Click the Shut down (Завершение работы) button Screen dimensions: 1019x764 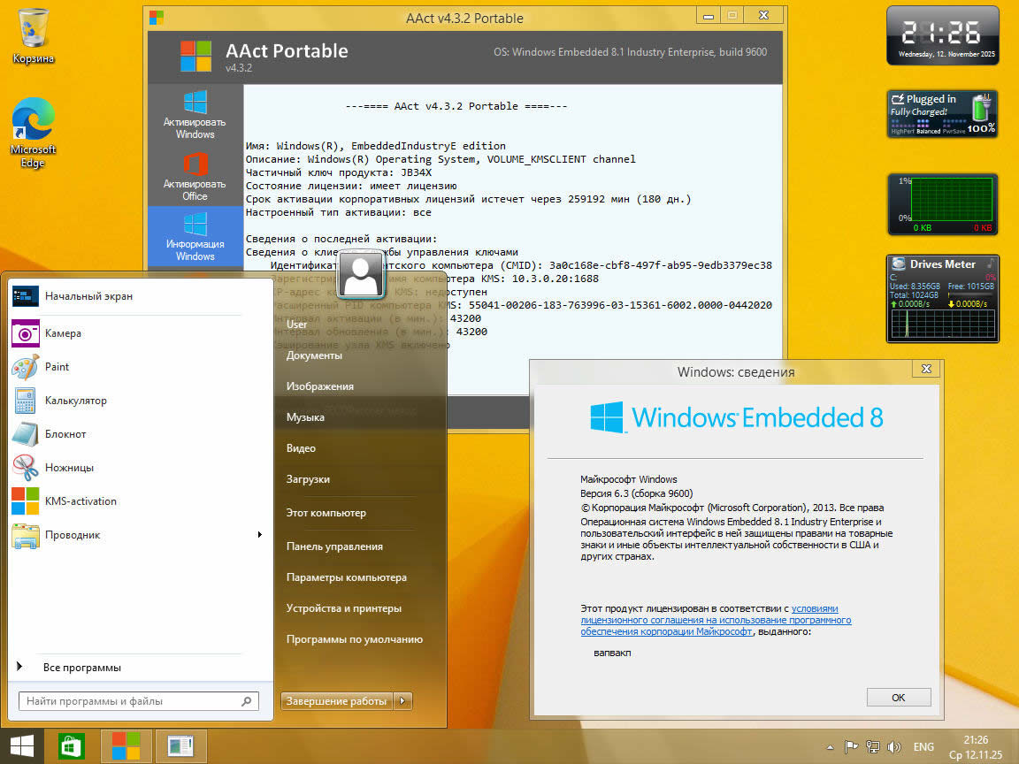click(x=337, y=701)
